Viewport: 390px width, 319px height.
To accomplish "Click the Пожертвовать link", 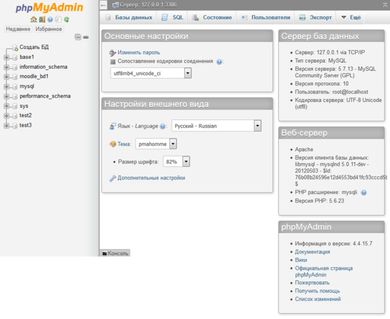I will (312, 283).
